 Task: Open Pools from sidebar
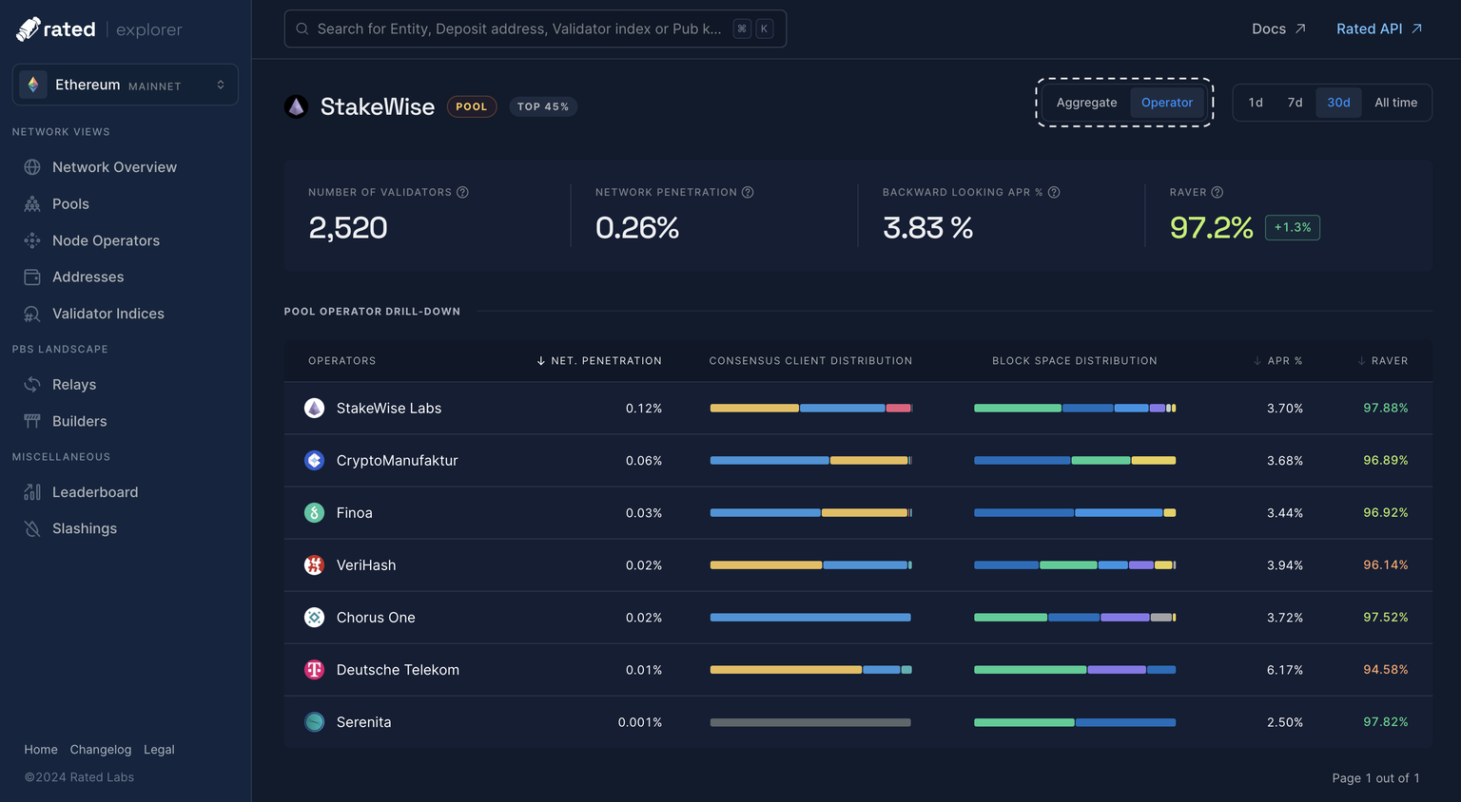tap(70, 204)
